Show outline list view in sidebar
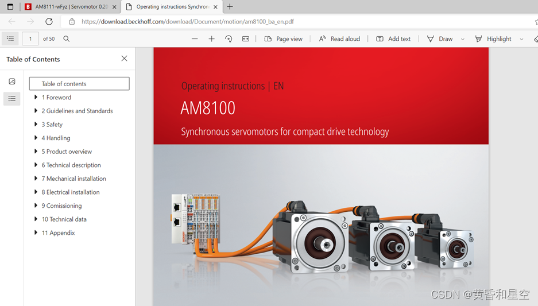The width and height of the screenshot is (538, 306). point(12,99)
